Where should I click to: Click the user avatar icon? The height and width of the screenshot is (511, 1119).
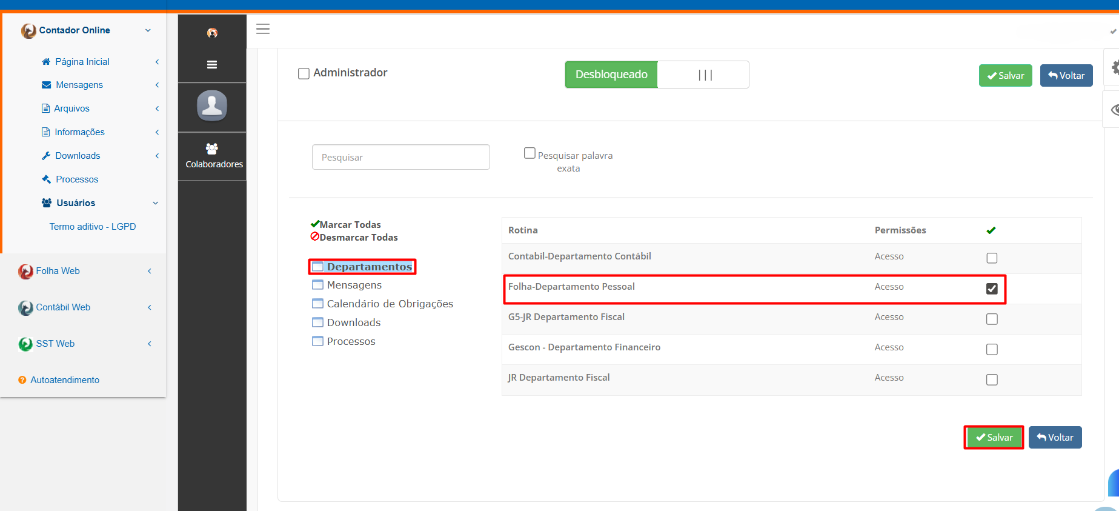click(x=212, y=106)
